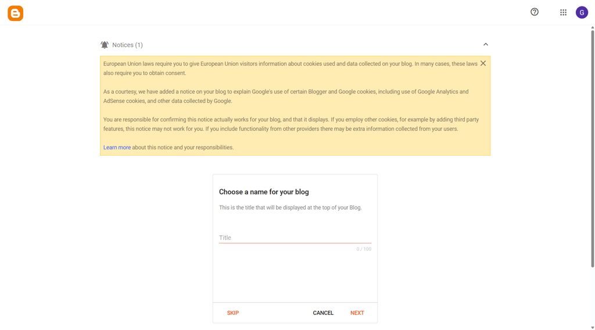This screenshot has height=330, width=595.
Task: Dismiss the EU cookies notice with X
Action: (x=483, y=63)
